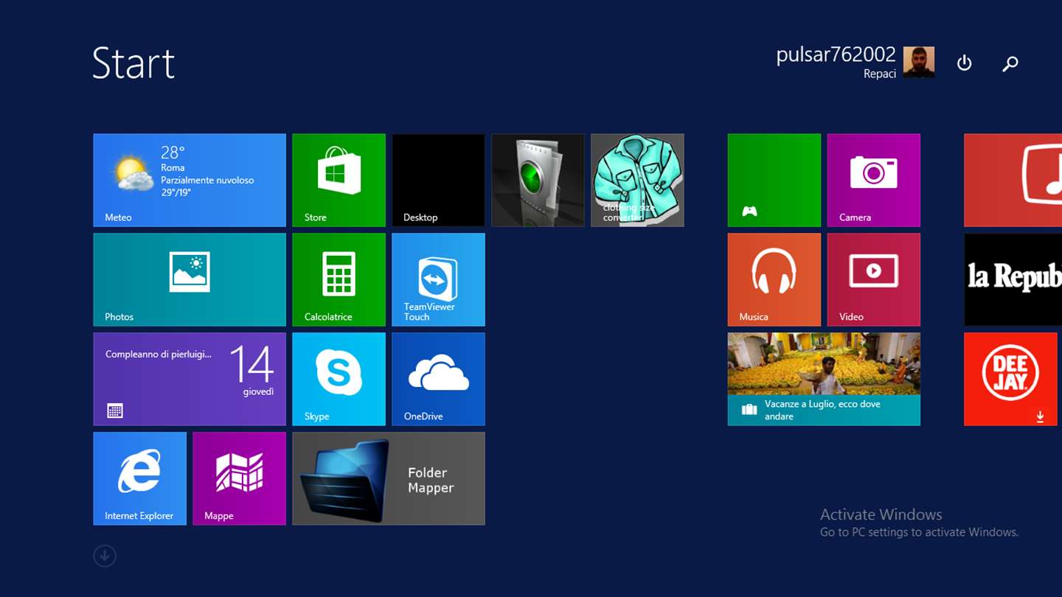Open the Desktop tile
The height and width of the screenshot is (597, 1062).
[438, 180]
